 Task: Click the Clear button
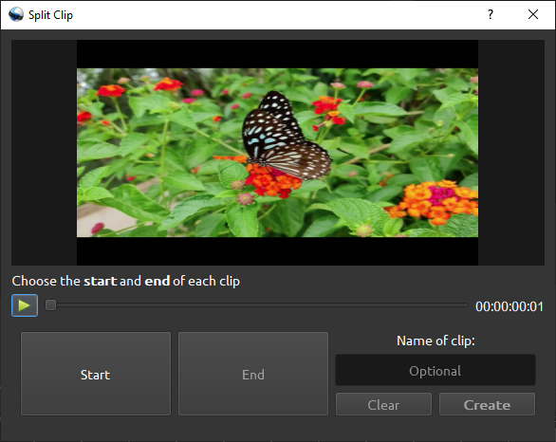pos(383,404)
